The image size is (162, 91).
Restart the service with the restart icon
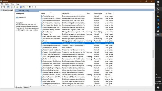coord(35,7)
